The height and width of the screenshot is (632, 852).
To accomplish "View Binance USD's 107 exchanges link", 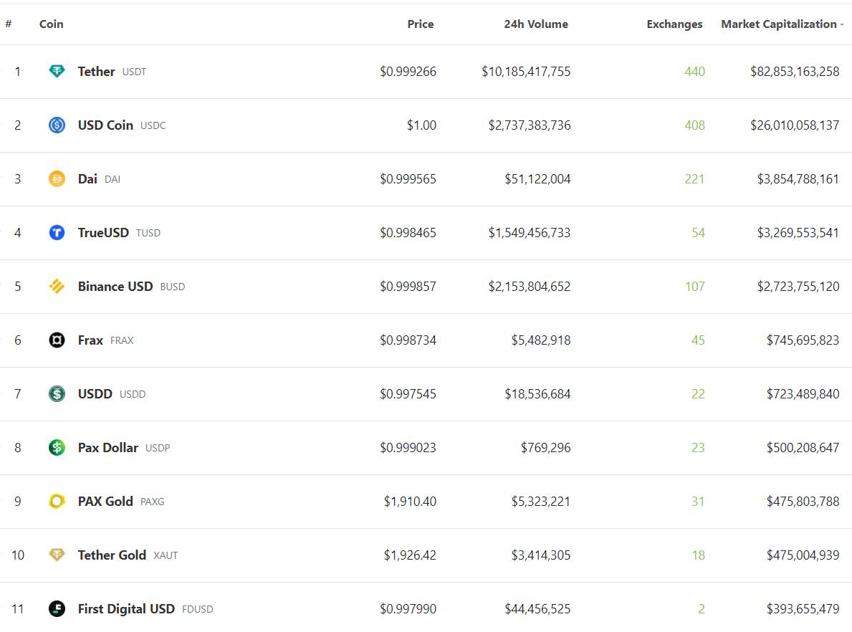I will (695, 287).
